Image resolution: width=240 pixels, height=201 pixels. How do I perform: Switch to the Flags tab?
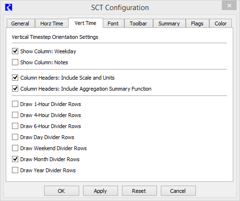coord(197,24)
